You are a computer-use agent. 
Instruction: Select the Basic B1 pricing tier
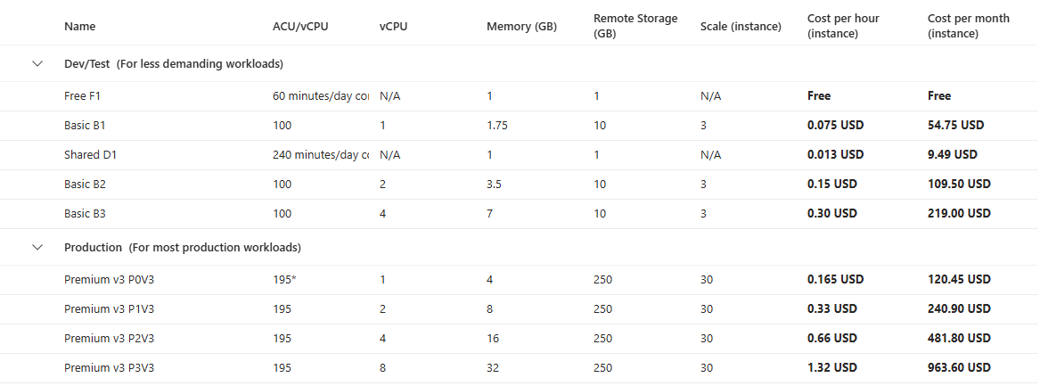pyautogui.click(x=86, y=126)
